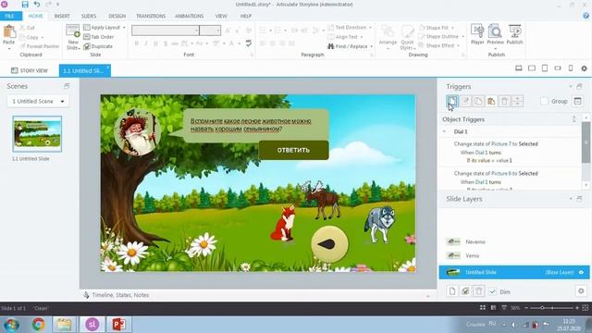Open slide layer properties gear
This screenshot has height=333, width=592.
click(x=581, y=291)
